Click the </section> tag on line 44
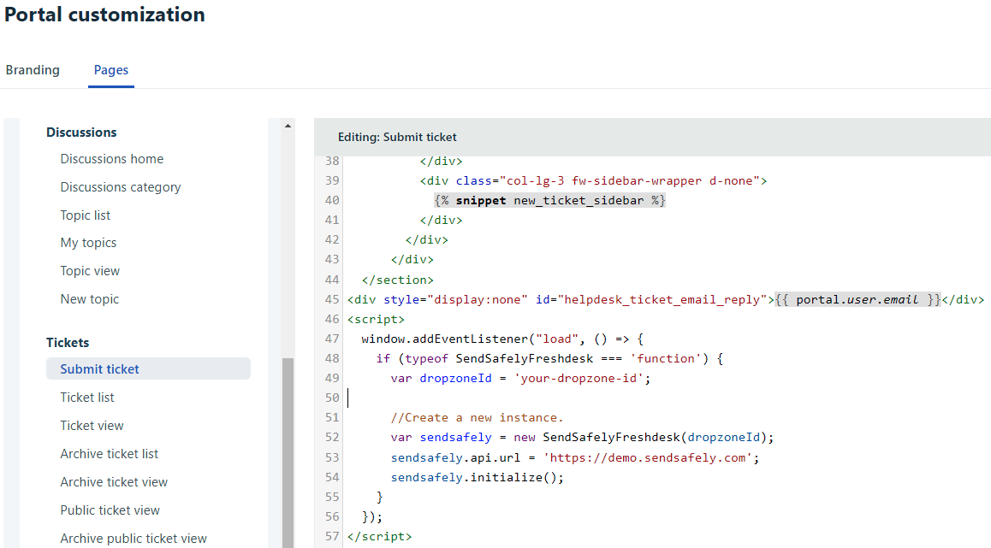 [x=398, y=280]
